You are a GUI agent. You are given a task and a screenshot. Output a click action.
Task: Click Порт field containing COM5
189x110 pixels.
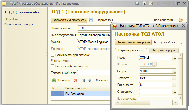pyautogui.click(x=156, y=57)
